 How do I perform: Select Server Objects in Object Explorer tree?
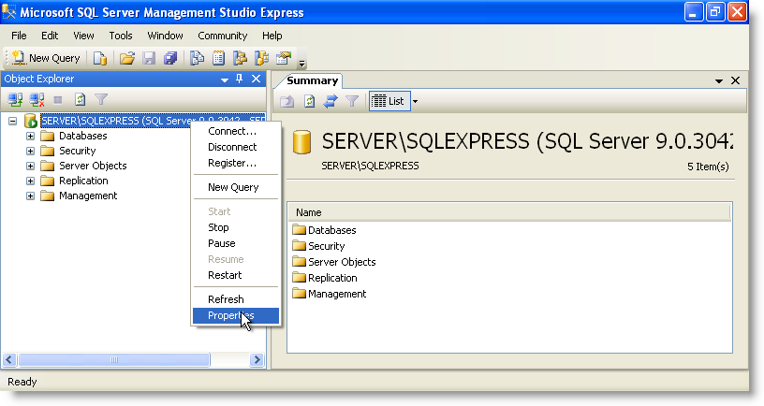click(93, 166)
